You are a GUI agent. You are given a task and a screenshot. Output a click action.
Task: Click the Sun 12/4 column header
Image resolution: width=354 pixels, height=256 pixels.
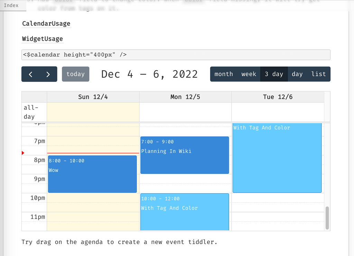pos(93,97)
